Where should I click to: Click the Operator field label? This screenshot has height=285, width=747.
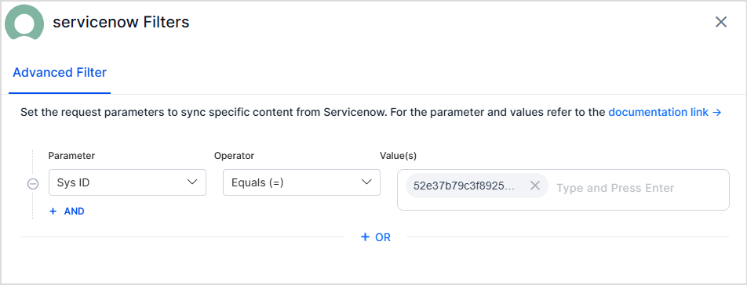[x=234, y=156]
